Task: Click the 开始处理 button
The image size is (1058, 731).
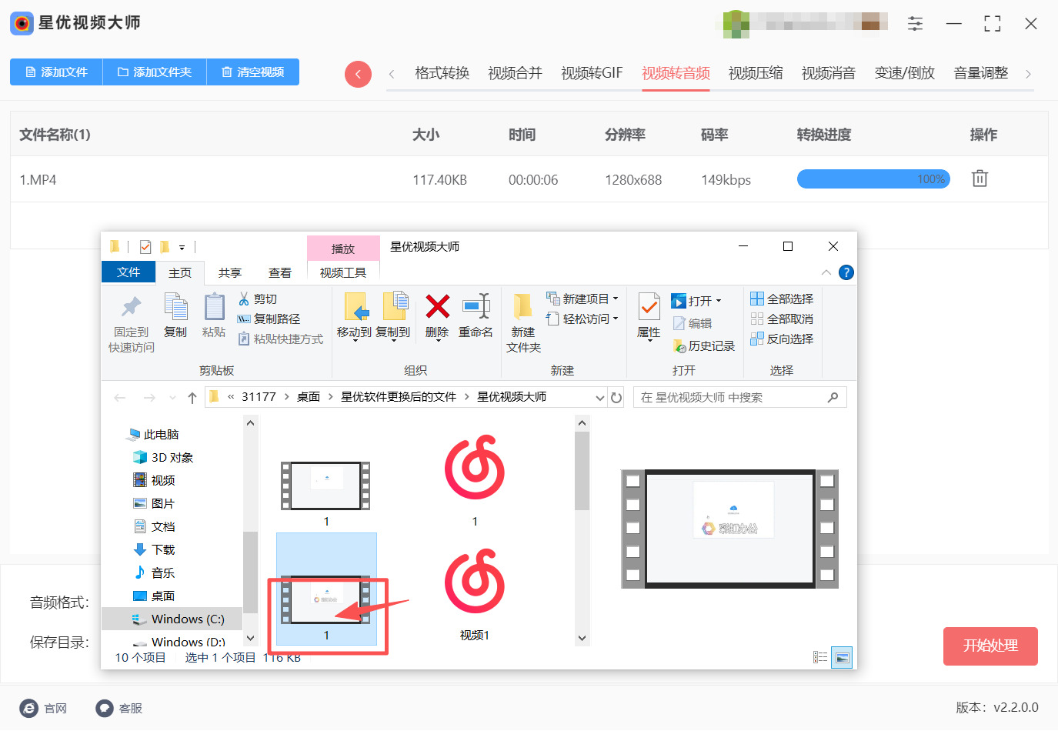Action: pos(990,646)
